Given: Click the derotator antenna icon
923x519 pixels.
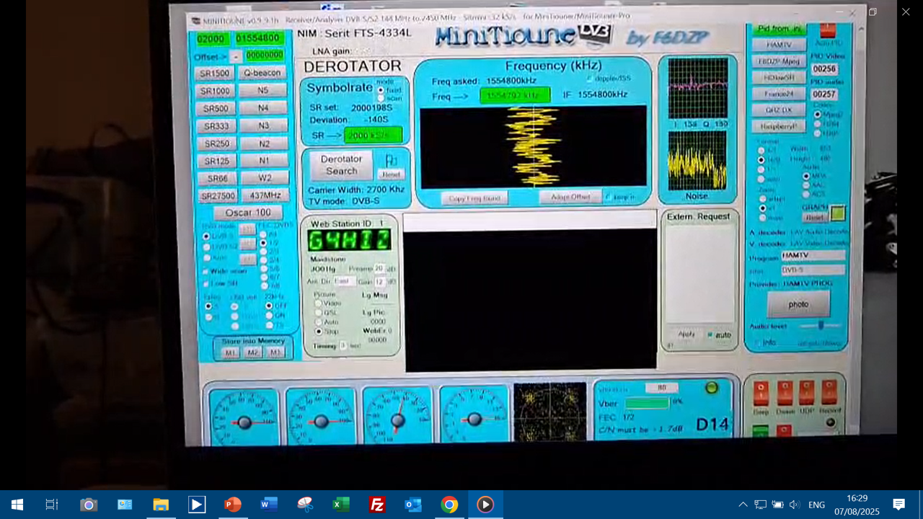Looking at the screenshot, I should (x=391, y=160).
